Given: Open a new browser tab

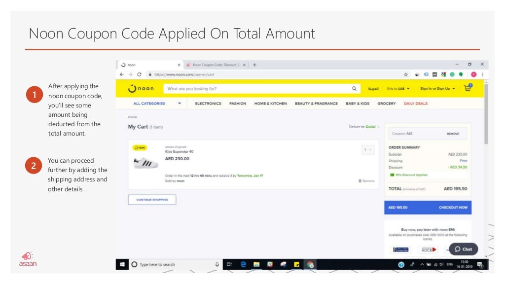Looking at the screenshot, I should (x=254, y=65).
